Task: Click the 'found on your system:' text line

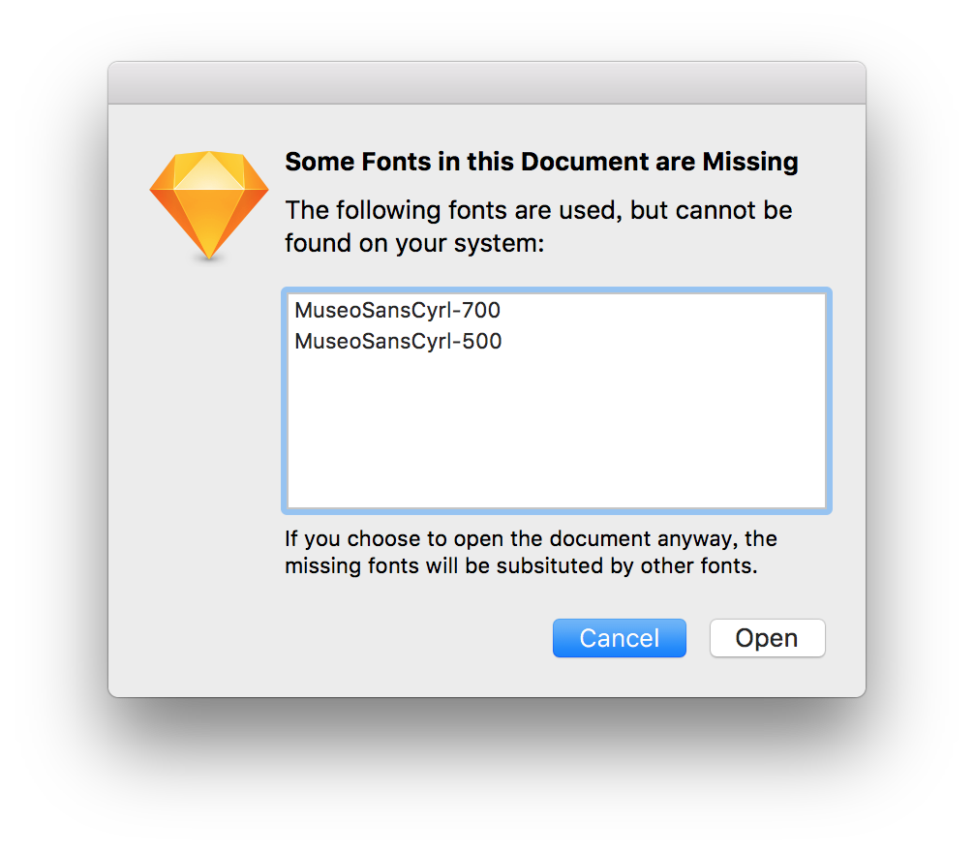Action: click(x=414, y=243)
